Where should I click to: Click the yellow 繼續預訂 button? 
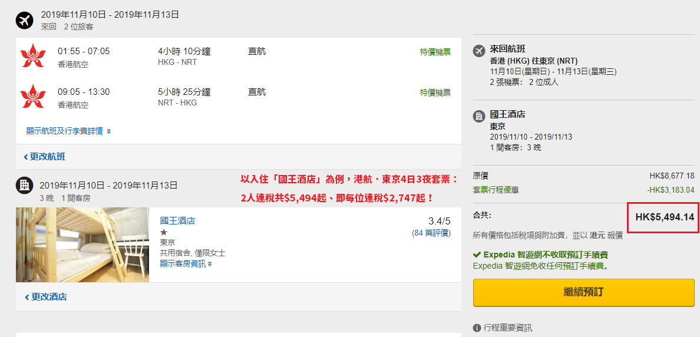pyautogui.click(x=583, y=293)
